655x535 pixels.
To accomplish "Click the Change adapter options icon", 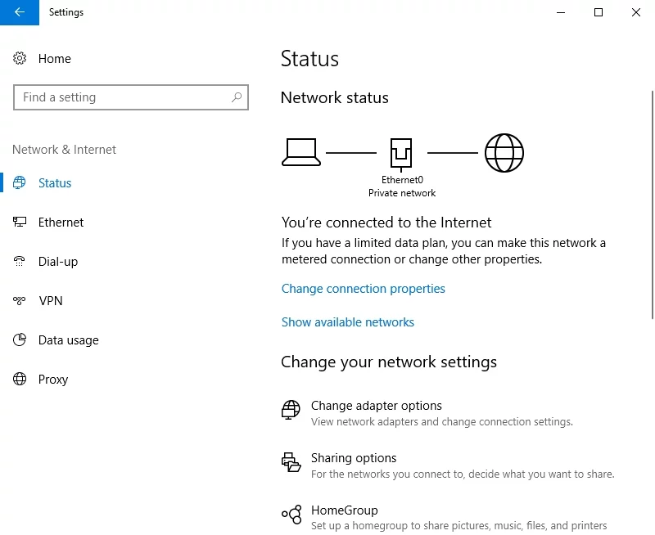I will pyautogui.click(x=291, y=409).
